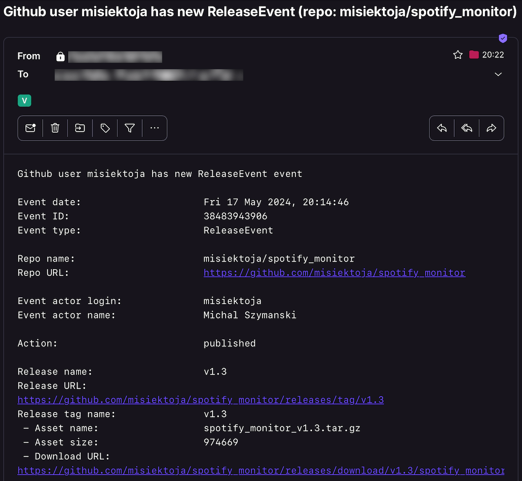Open the releases/download/v1.3 link
522x481 pixels.
261,470
